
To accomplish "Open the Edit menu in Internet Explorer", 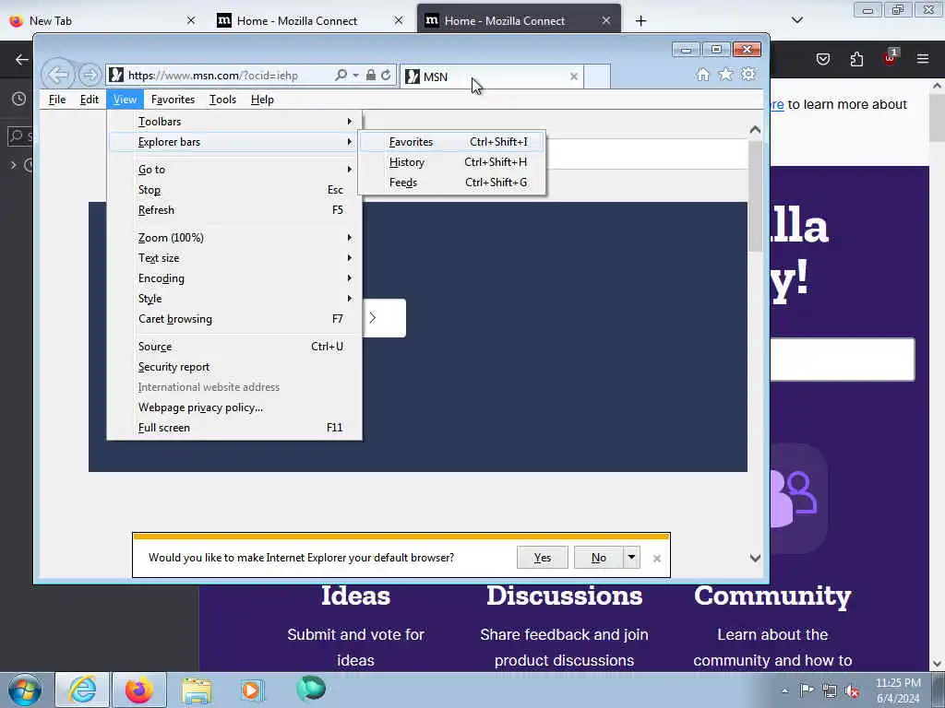I will click(90, 100).
